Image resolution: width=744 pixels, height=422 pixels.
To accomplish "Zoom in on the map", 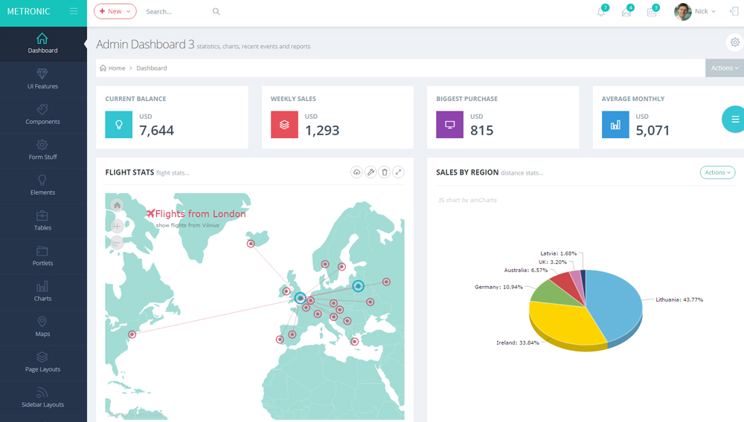I will [x=117, y=226].
